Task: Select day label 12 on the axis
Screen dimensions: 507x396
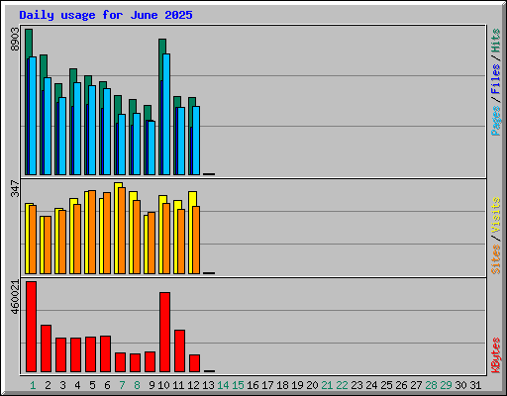Action: (x=193, y=385)
